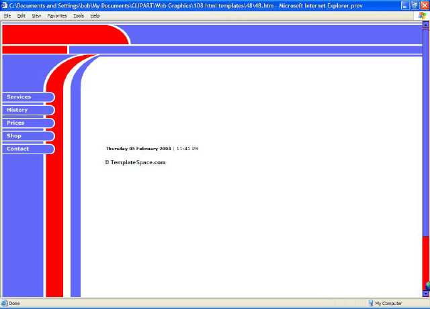
Task: Open the View menu
Action: (36, 15)
